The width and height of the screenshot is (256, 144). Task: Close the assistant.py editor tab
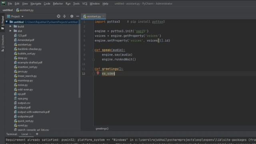pos(103,16)
